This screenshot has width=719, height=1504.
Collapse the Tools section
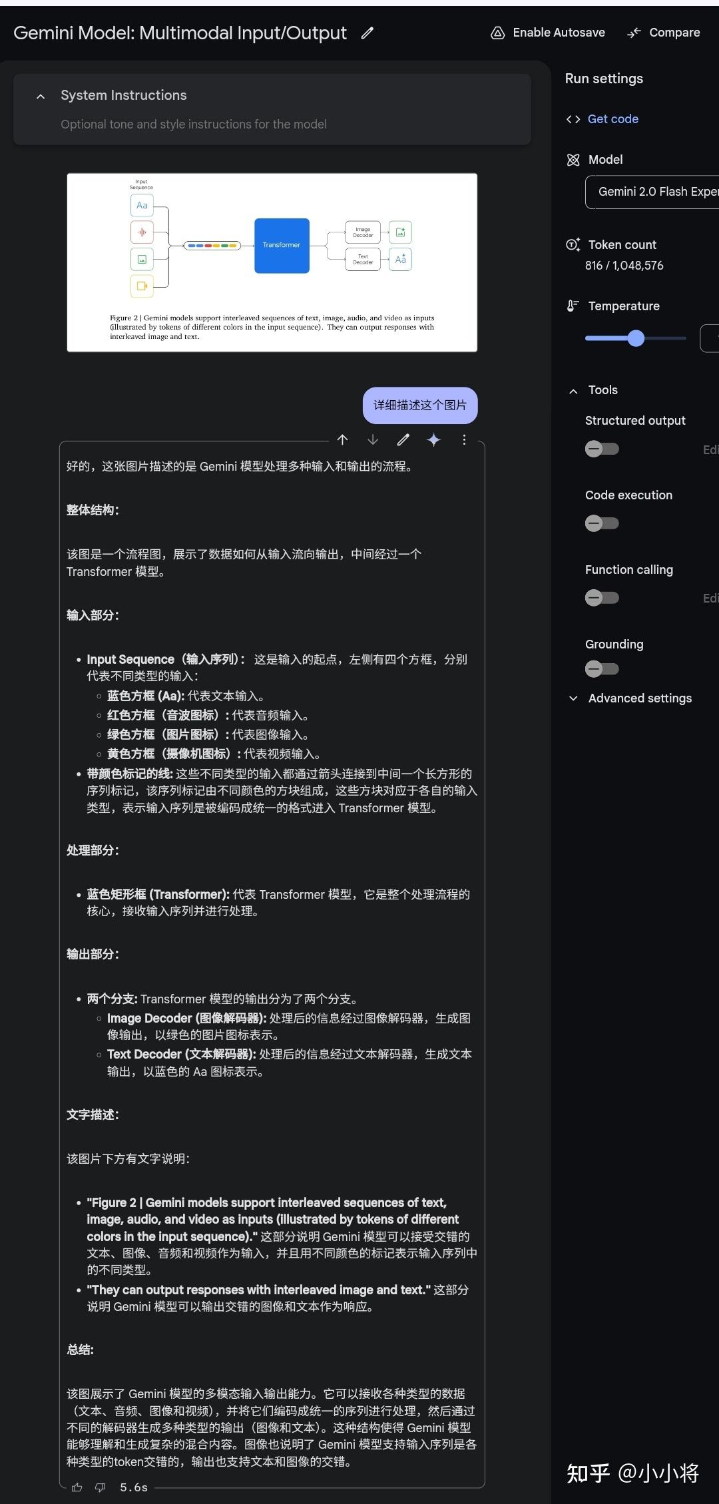pos(573,391)
